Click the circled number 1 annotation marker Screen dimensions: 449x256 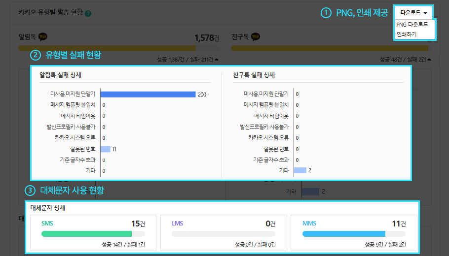click(x=326, y=13)
